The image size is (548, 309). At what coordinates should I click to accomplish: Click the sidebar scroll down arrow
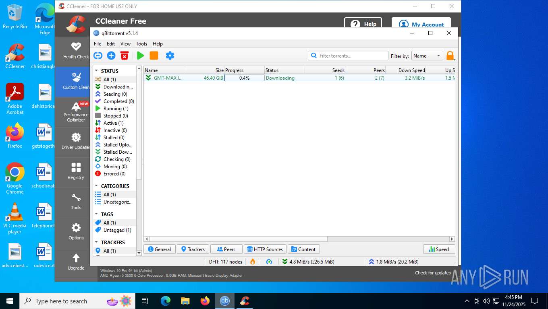(x=139, y=253)
